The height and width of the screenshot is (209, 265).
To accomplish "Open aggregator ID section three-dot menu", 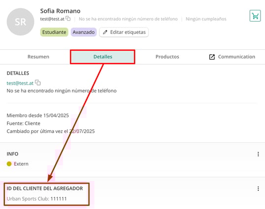I will point(258,189).
